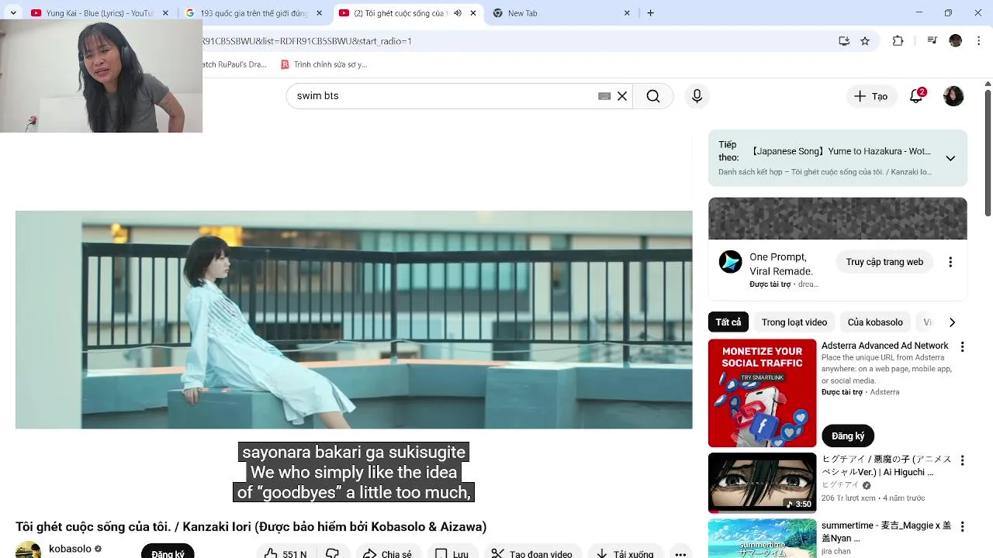Click the 'One Prompt, Viral Remade.' ad text
The height and width of the screenshot is (558, 993).
781,264
